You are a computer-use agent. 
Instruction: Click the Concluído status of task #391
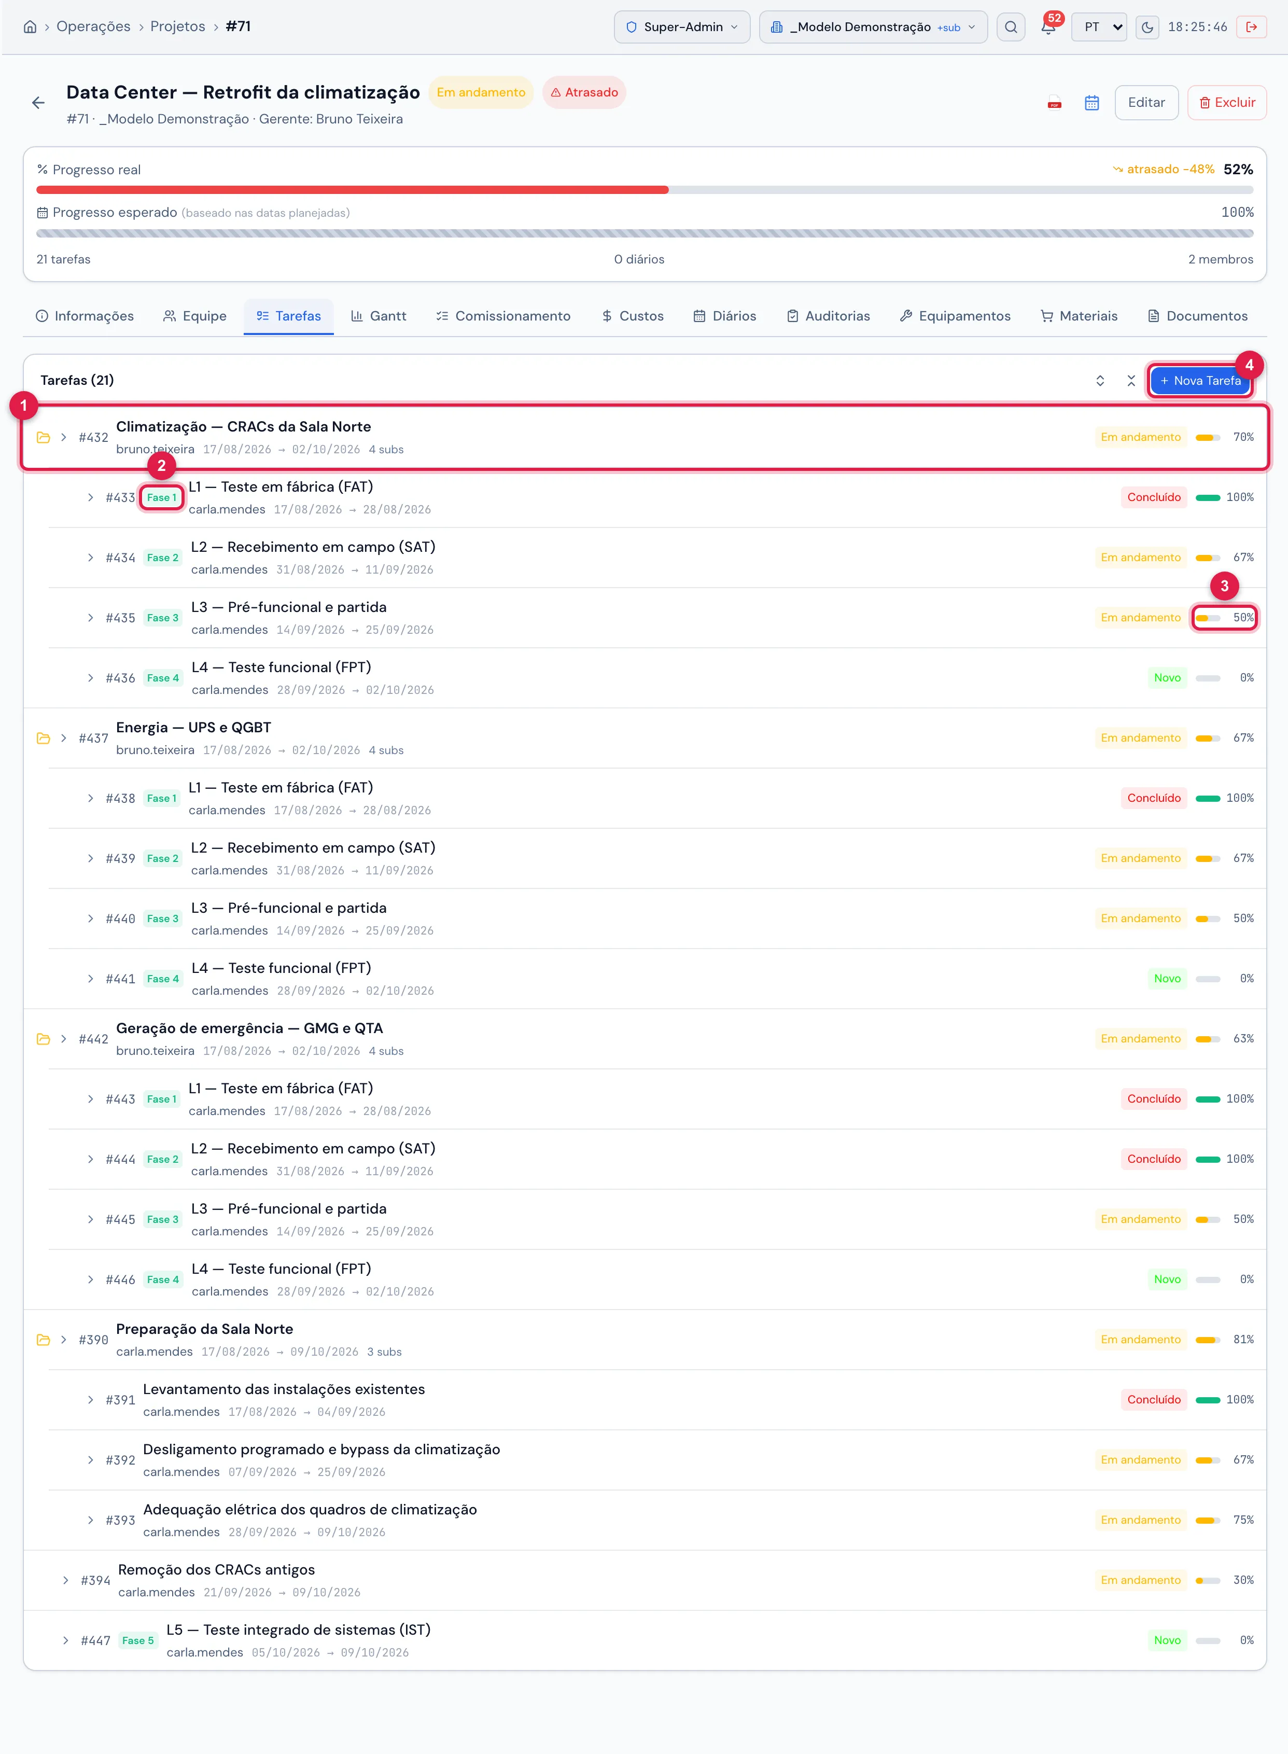[1154, 1400]
